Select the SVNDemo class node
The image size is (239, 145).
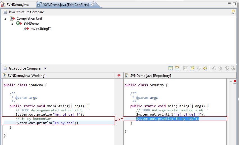click(x=31, y=24)
